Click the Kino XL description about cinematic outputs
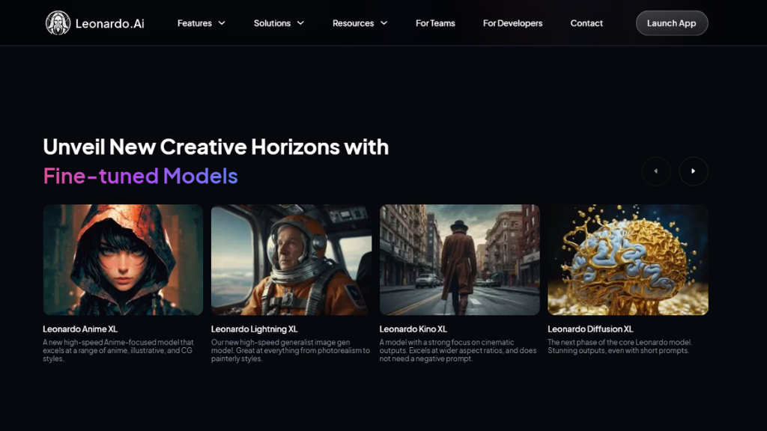This screenshot has width=767, height=431. point(458,350)
